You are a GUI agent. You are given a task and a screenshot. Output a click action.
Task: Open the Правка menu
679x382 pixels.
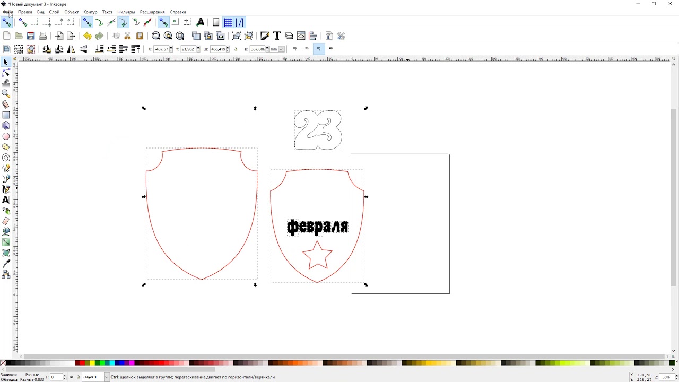(25, 12)
